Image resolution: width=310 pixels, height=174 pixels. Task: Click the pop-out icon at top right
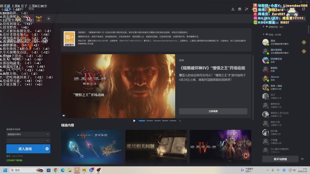click(x=304, y=9)
